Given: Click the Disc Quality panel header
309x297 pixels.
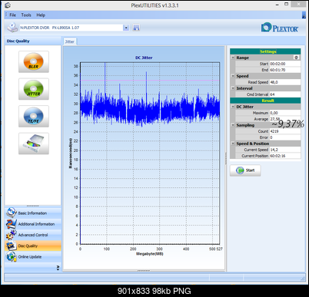Looking at the screenshot, I should 33,41.
